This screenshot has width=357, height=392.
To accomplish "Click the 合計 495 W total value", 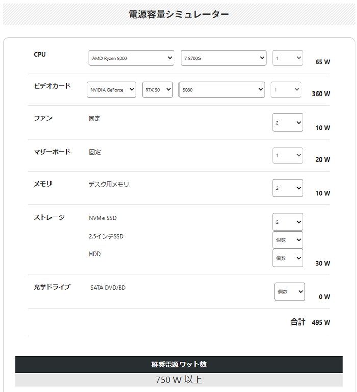I will [321, 322].
